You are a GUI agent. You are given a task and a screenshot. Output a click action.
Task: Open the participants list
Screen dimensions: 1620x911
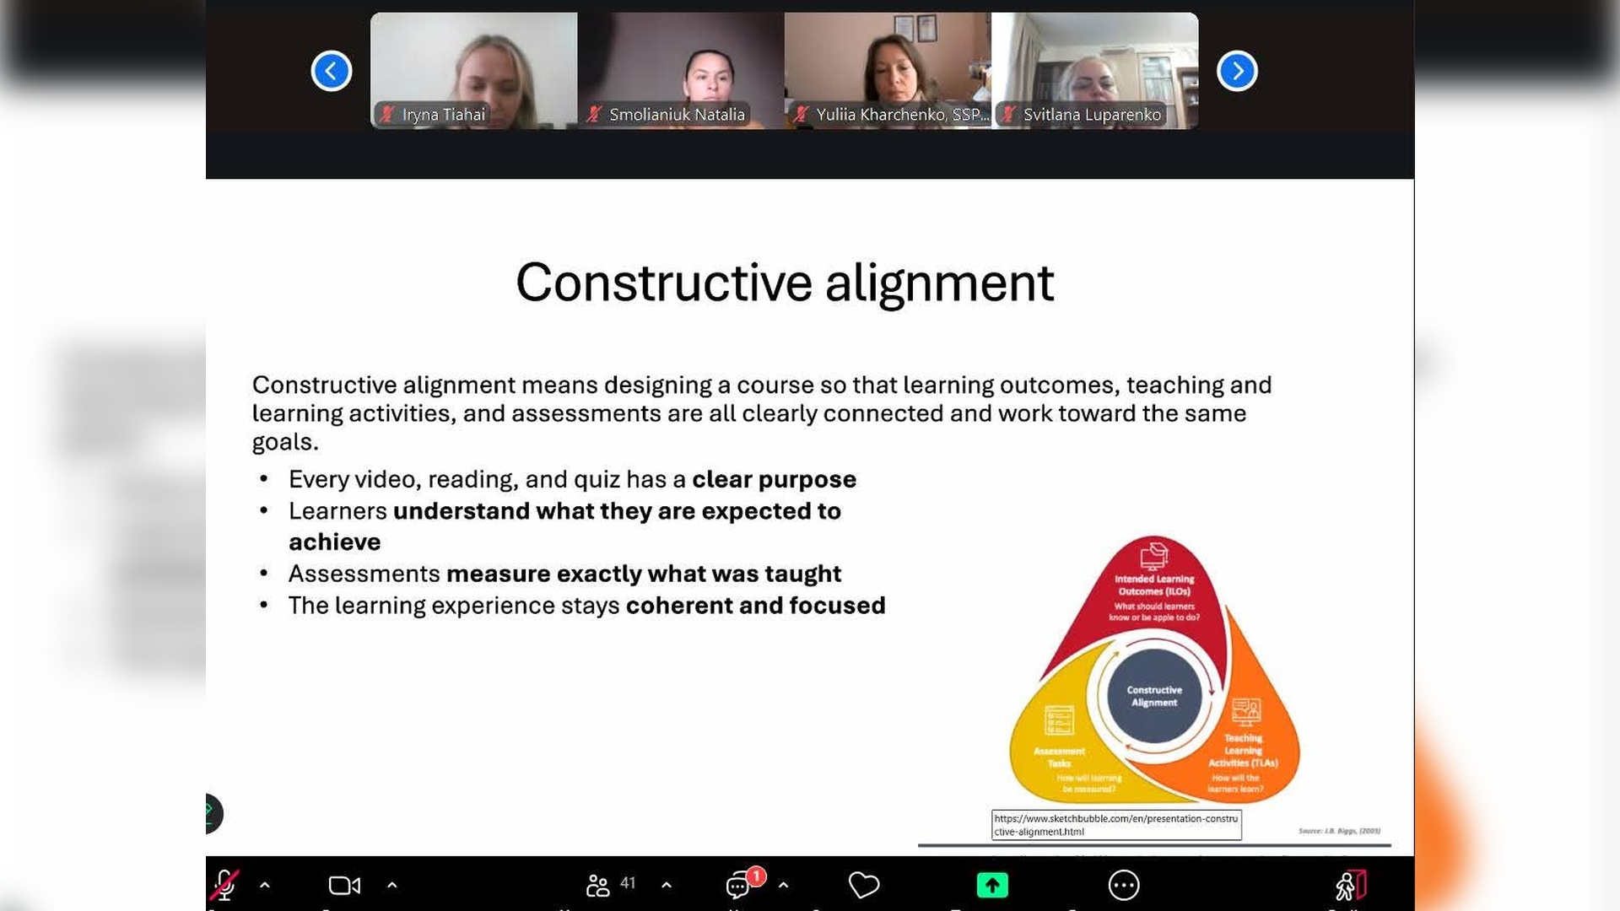(x=598, y=885)
